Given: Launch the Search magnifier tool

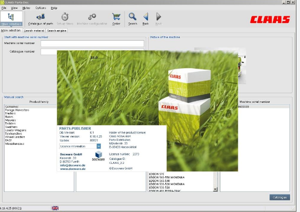Looking at the screenshot, I should [133, 19].
